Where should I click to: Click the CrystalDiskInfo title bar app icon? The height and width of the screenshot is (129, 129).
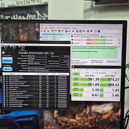point(2,42)
